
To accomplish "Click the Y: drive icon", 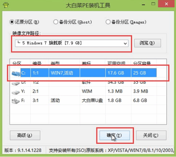I will [x=16, y=92].
